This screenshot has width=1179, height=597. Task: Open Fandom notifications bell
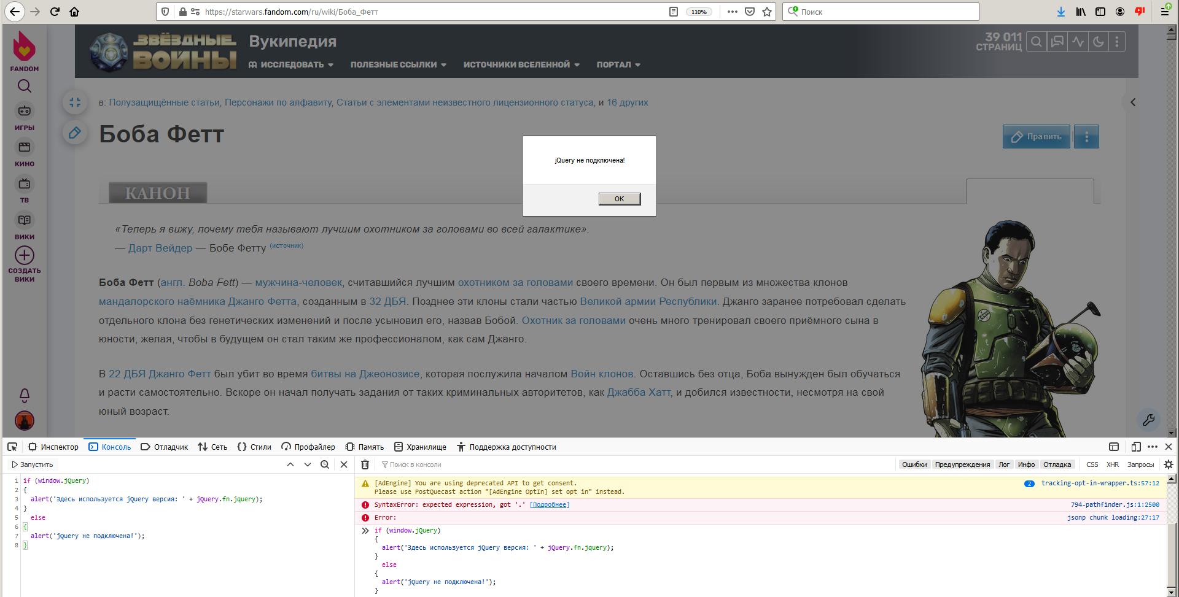pos(25,395)
